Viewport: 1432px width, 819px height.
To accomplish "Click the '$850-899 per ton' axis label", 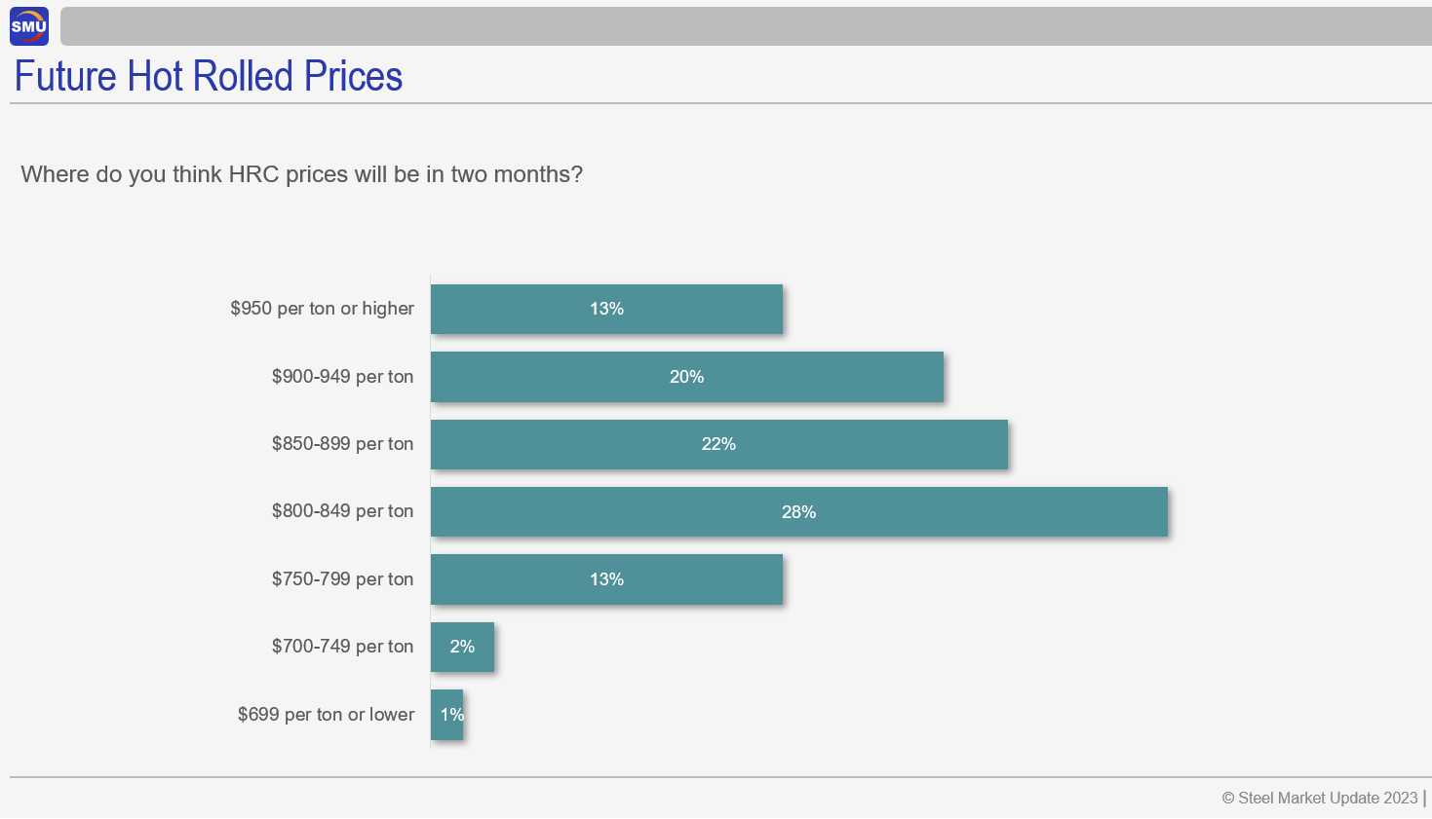I will (342, 444).
